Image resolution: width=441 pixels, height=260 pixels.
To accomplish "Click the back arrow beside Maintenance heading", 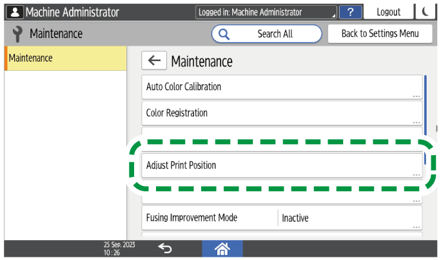I will pyautogui.click(x=153, y=61).
